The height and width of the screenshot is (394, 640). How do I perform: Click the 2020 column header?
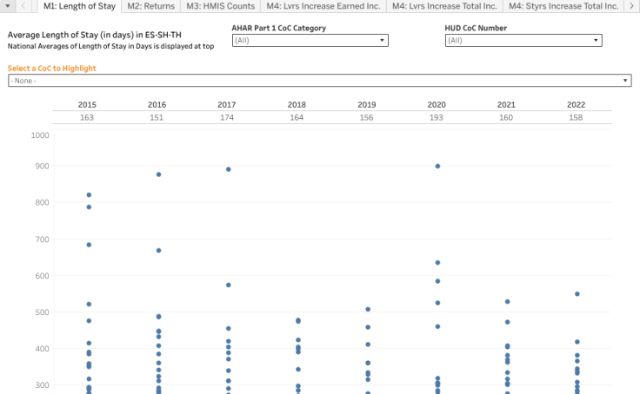(x=437, y=105)
